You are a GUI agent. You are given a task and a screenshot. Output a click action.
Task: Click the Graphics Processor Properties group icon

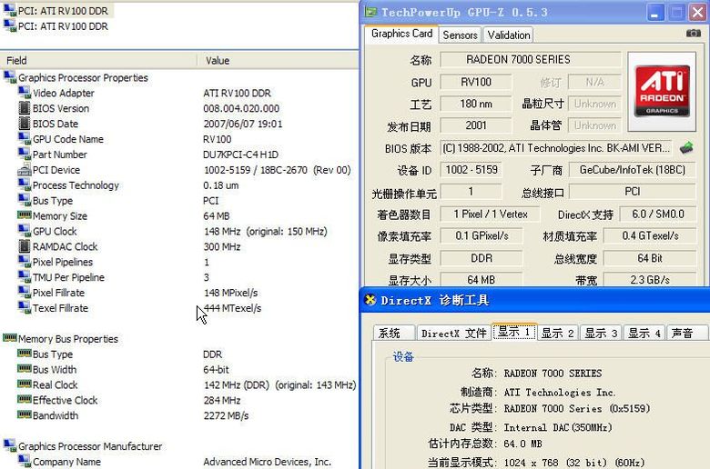coord(10,77)
